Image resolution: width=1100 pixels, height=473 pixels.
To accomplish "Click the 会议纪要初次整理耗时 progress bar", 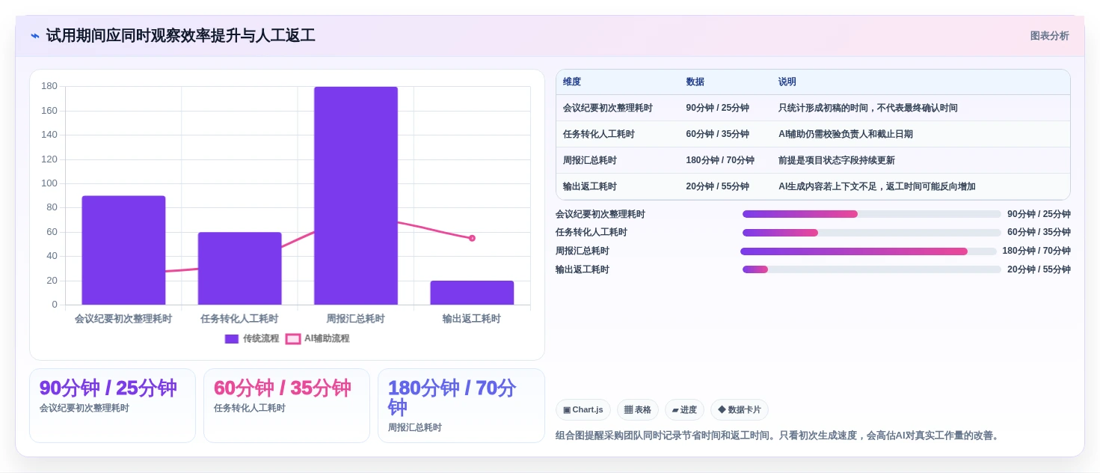I will tap(871, 214).
